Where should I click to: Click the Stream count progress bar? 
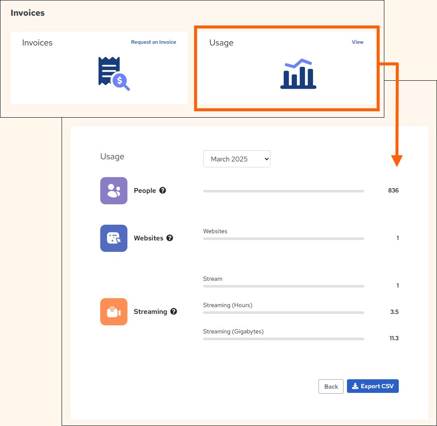pos(283,286)
